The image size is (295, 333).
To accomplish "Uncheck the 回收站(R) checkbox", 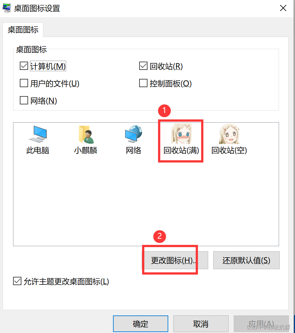I will pyautogui.click(x=143, y=66).
